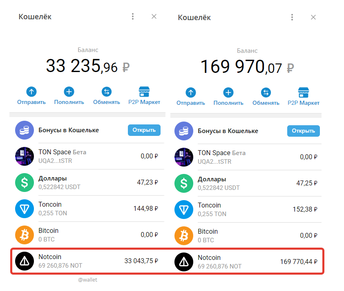This screenshot has width=344, height=291.
Task: Open three-dot menu in right wallet
Action: [x=292, y=17]
